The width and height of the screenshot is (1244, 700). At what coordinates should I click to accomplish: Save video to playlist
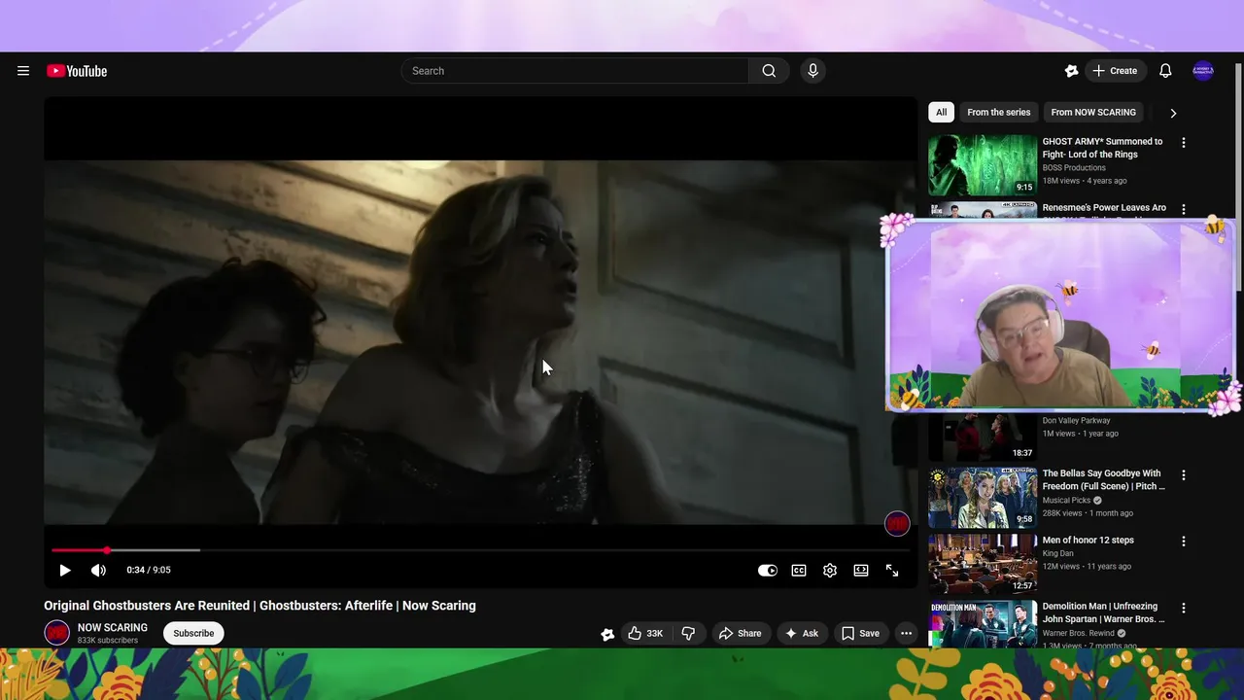(860, 633)
